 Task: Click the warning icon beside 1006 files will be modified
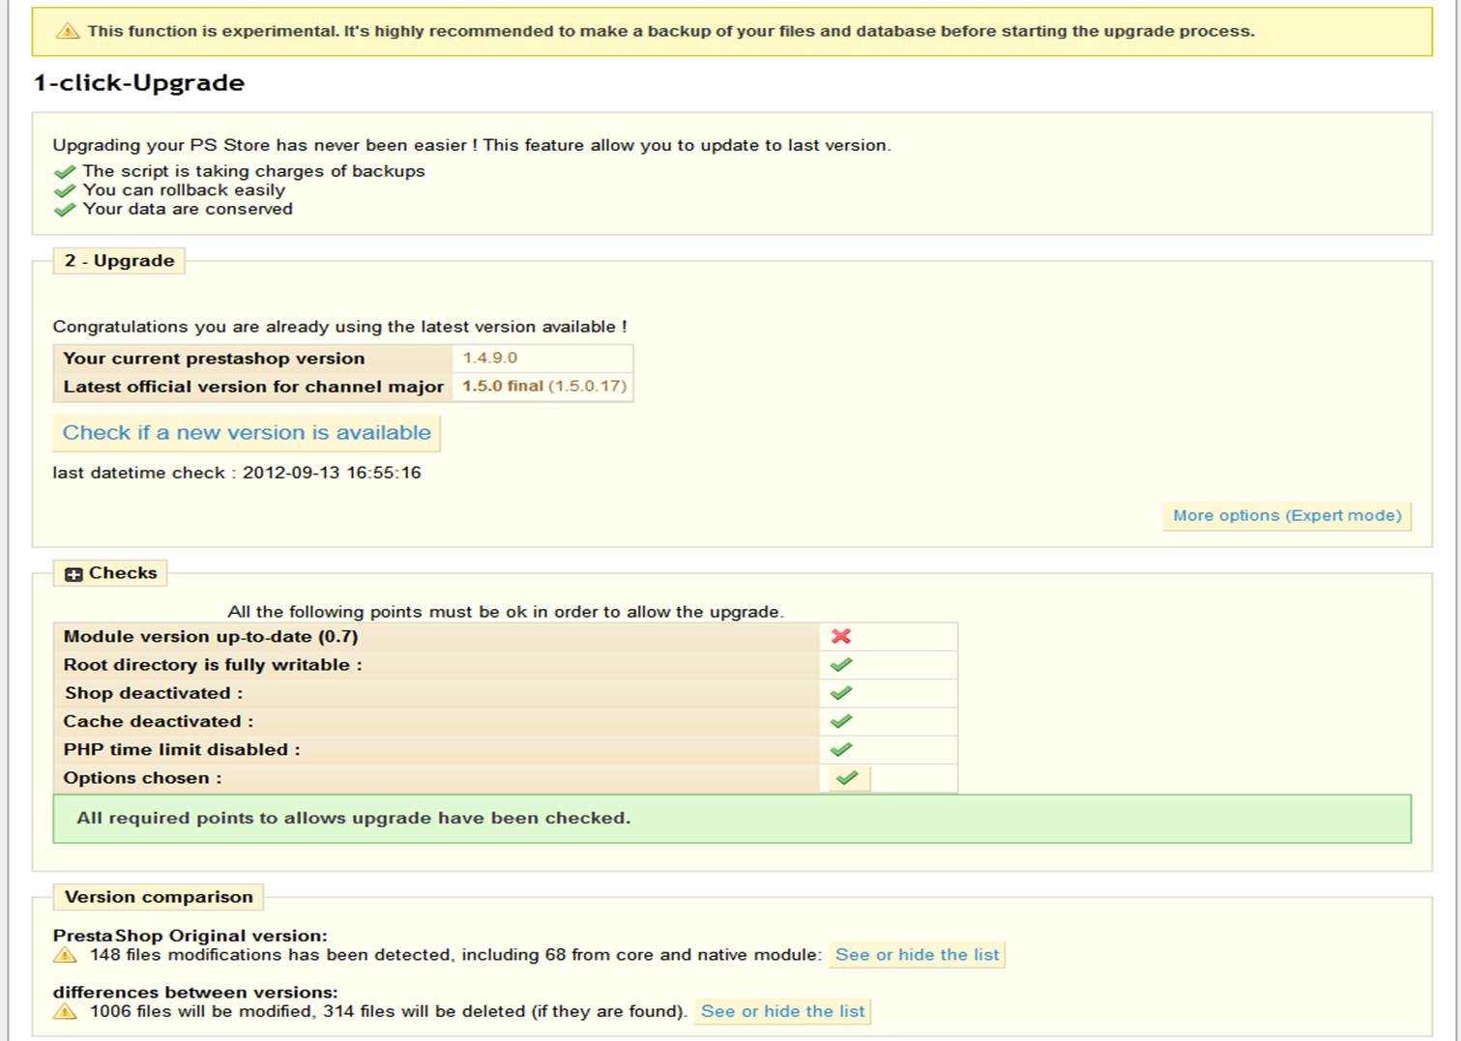[65, 1011]
